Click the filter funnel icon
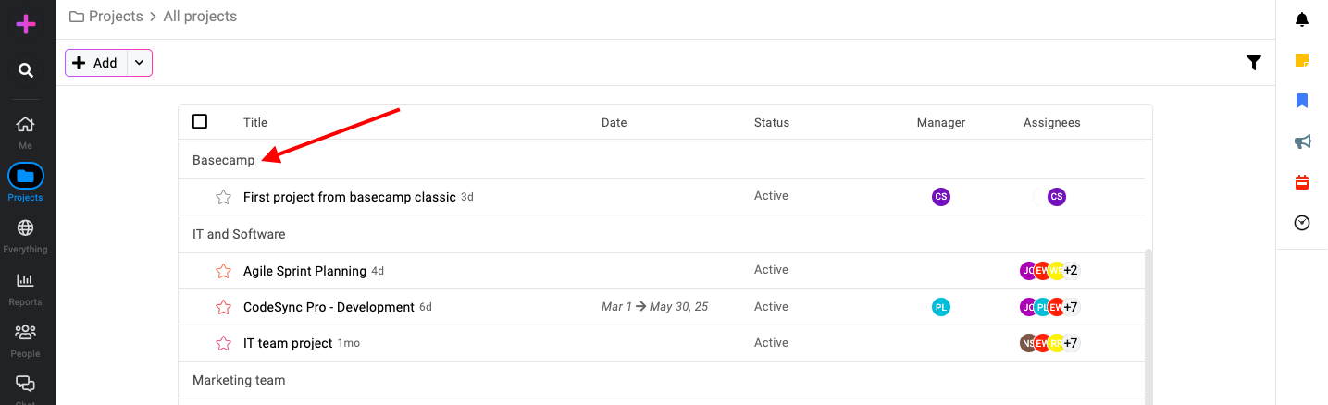 (1254, 63)
